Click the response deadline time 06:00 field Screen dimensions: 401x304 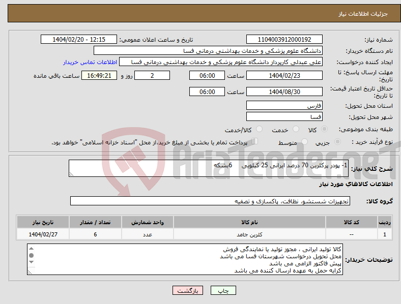[x=207, y=76]
